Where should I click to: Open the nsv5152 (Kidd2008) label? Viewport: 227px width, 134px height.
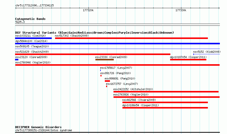pyautogui.click(x=207, y=52)
